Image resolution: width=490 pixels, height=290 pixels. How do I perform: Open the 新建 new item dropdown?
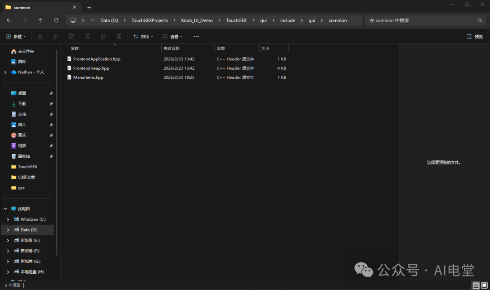(16, 37)
